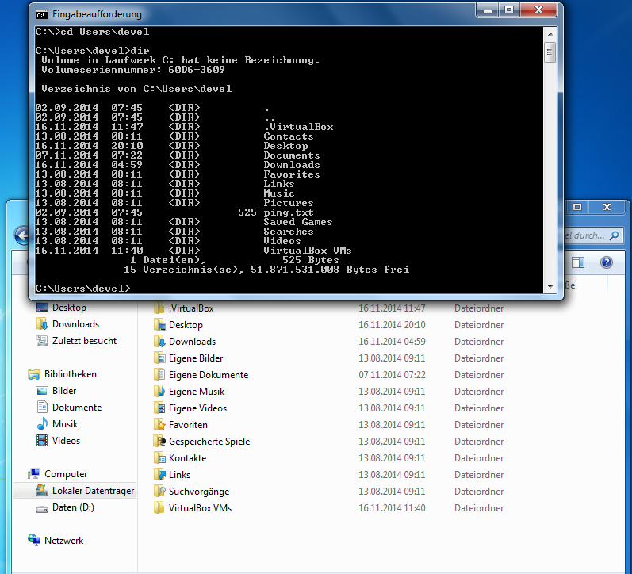
Task: Select the Gespeicherte Spiele folder
Action: 209,442
